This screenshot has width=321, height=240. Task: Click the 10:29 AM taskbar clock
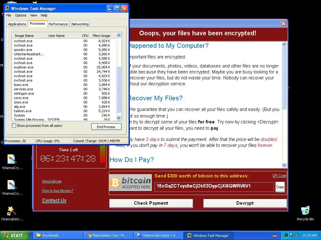click(x=309, y=235)
